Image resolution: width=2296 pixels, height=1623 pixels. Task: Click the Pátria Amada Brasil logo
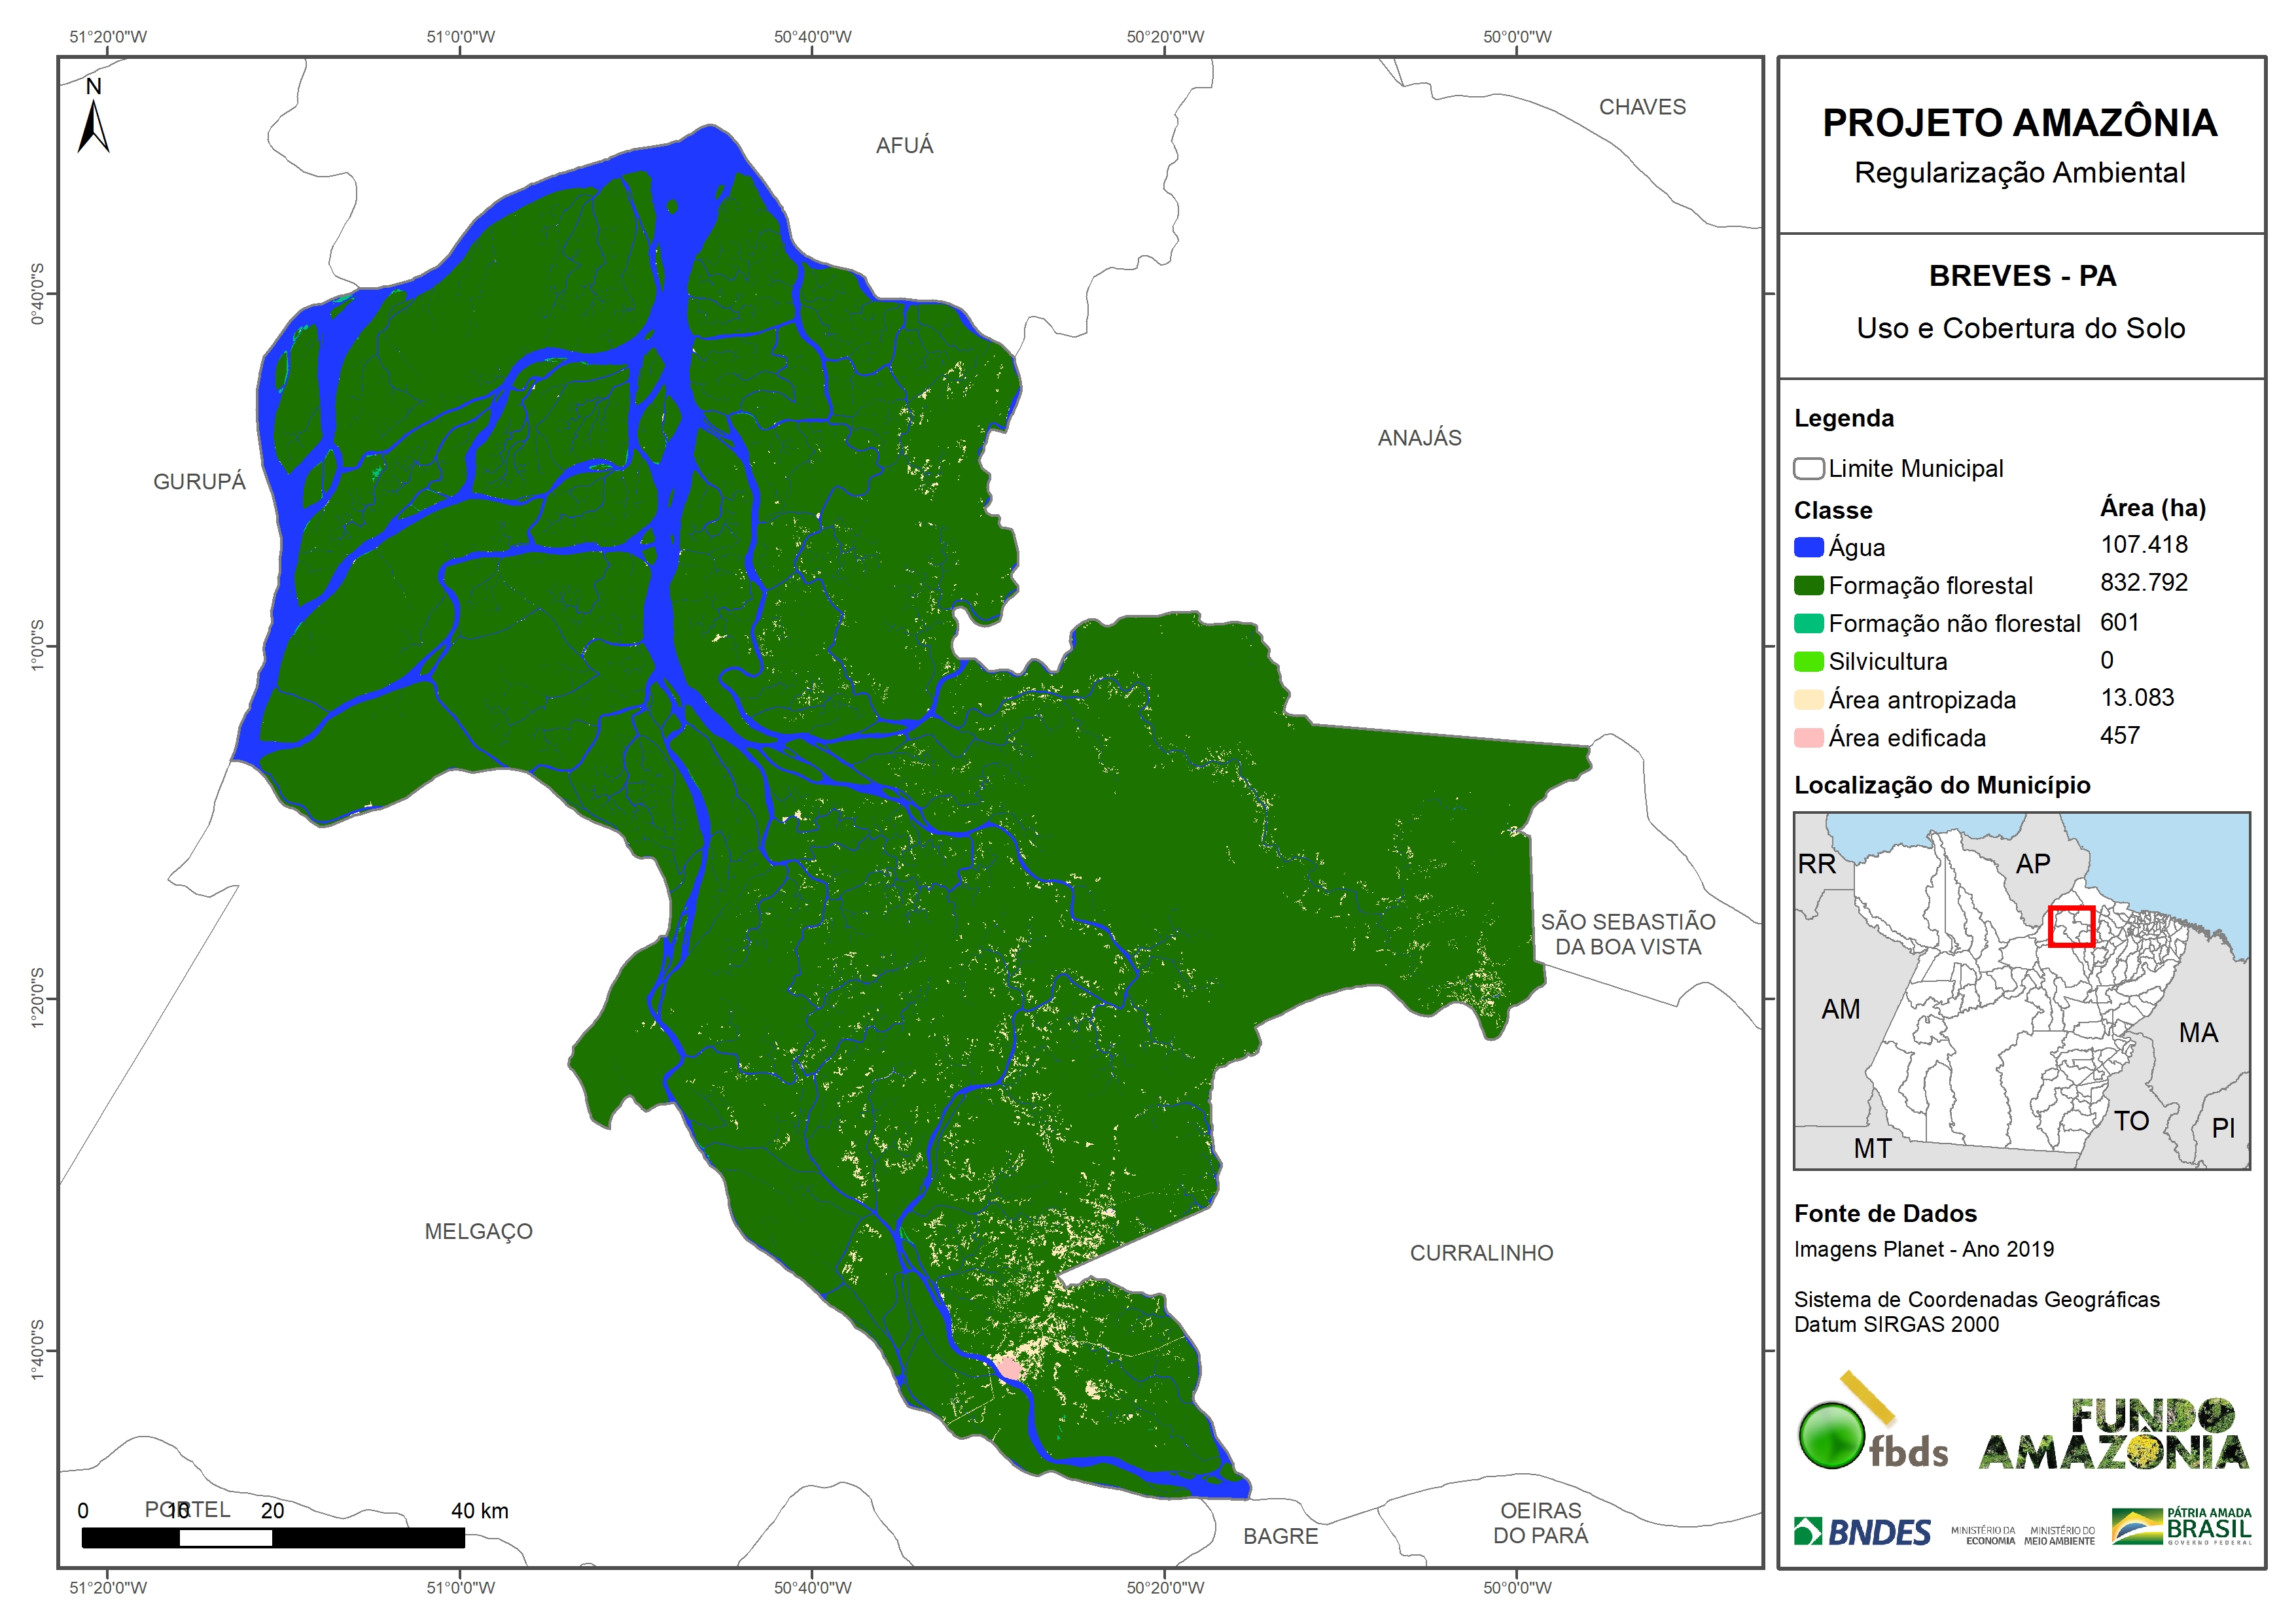click(x=2181, y=1527)
